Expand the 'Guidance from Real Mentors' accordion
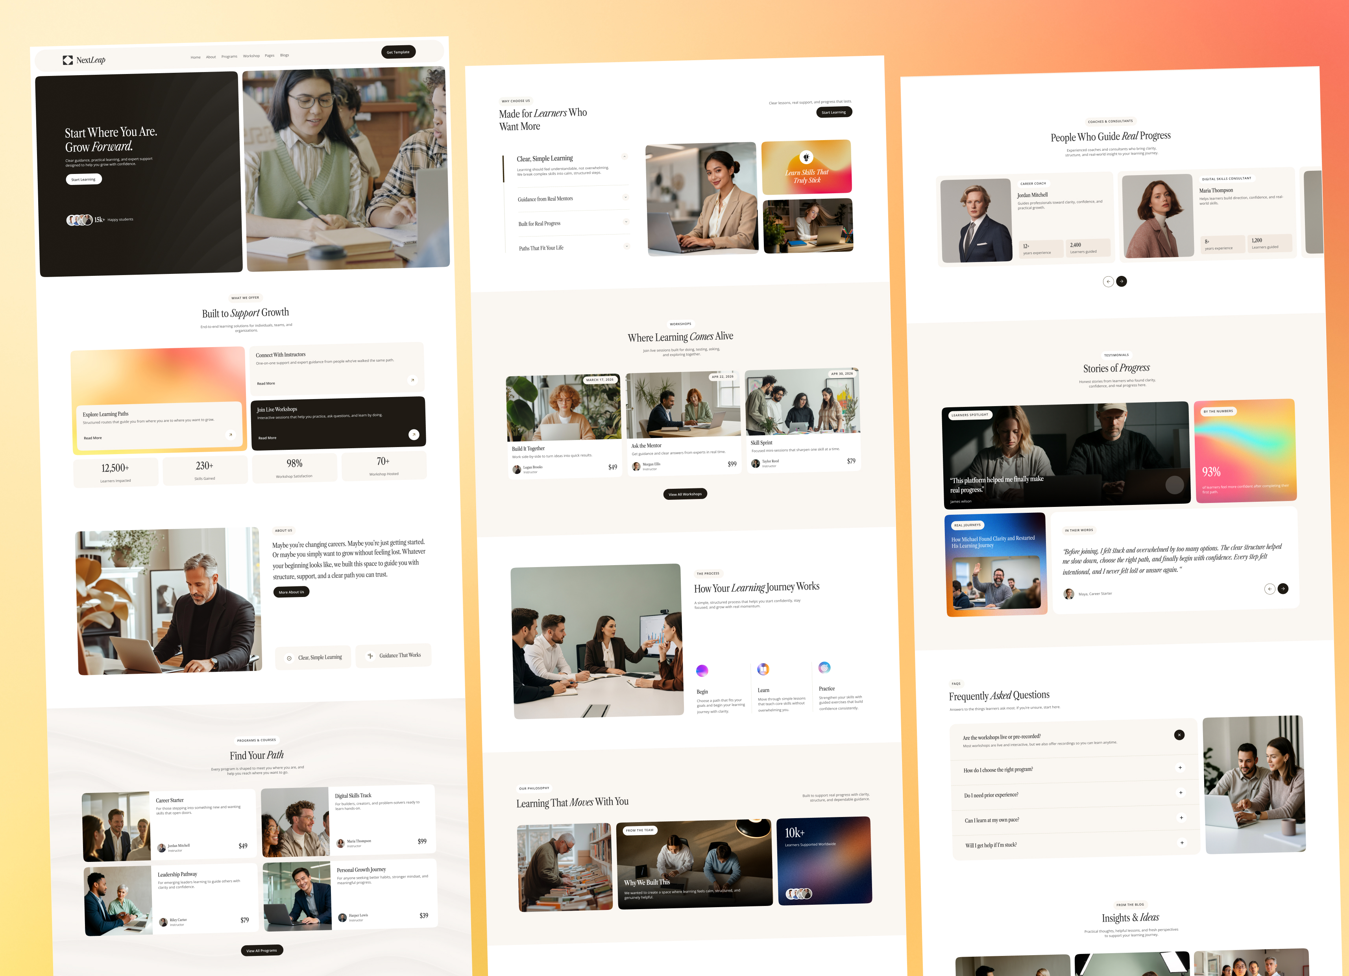 tap(626, 197)
